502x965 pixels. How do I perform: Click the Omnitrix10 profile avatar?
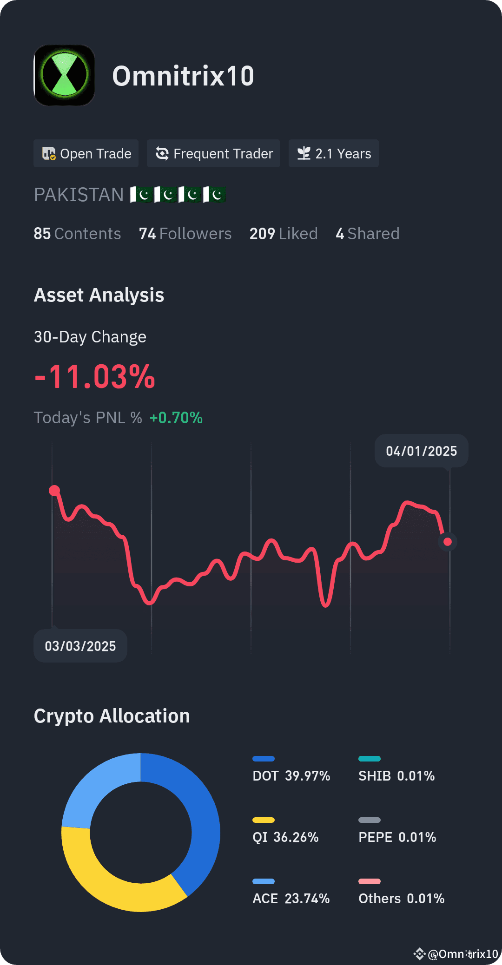64,75
